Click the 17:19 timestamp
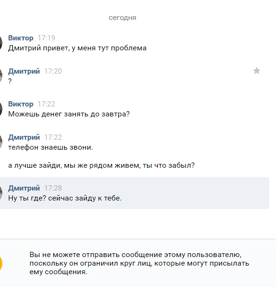The width and height of the screenshot is (276, 287). [46, 38]
